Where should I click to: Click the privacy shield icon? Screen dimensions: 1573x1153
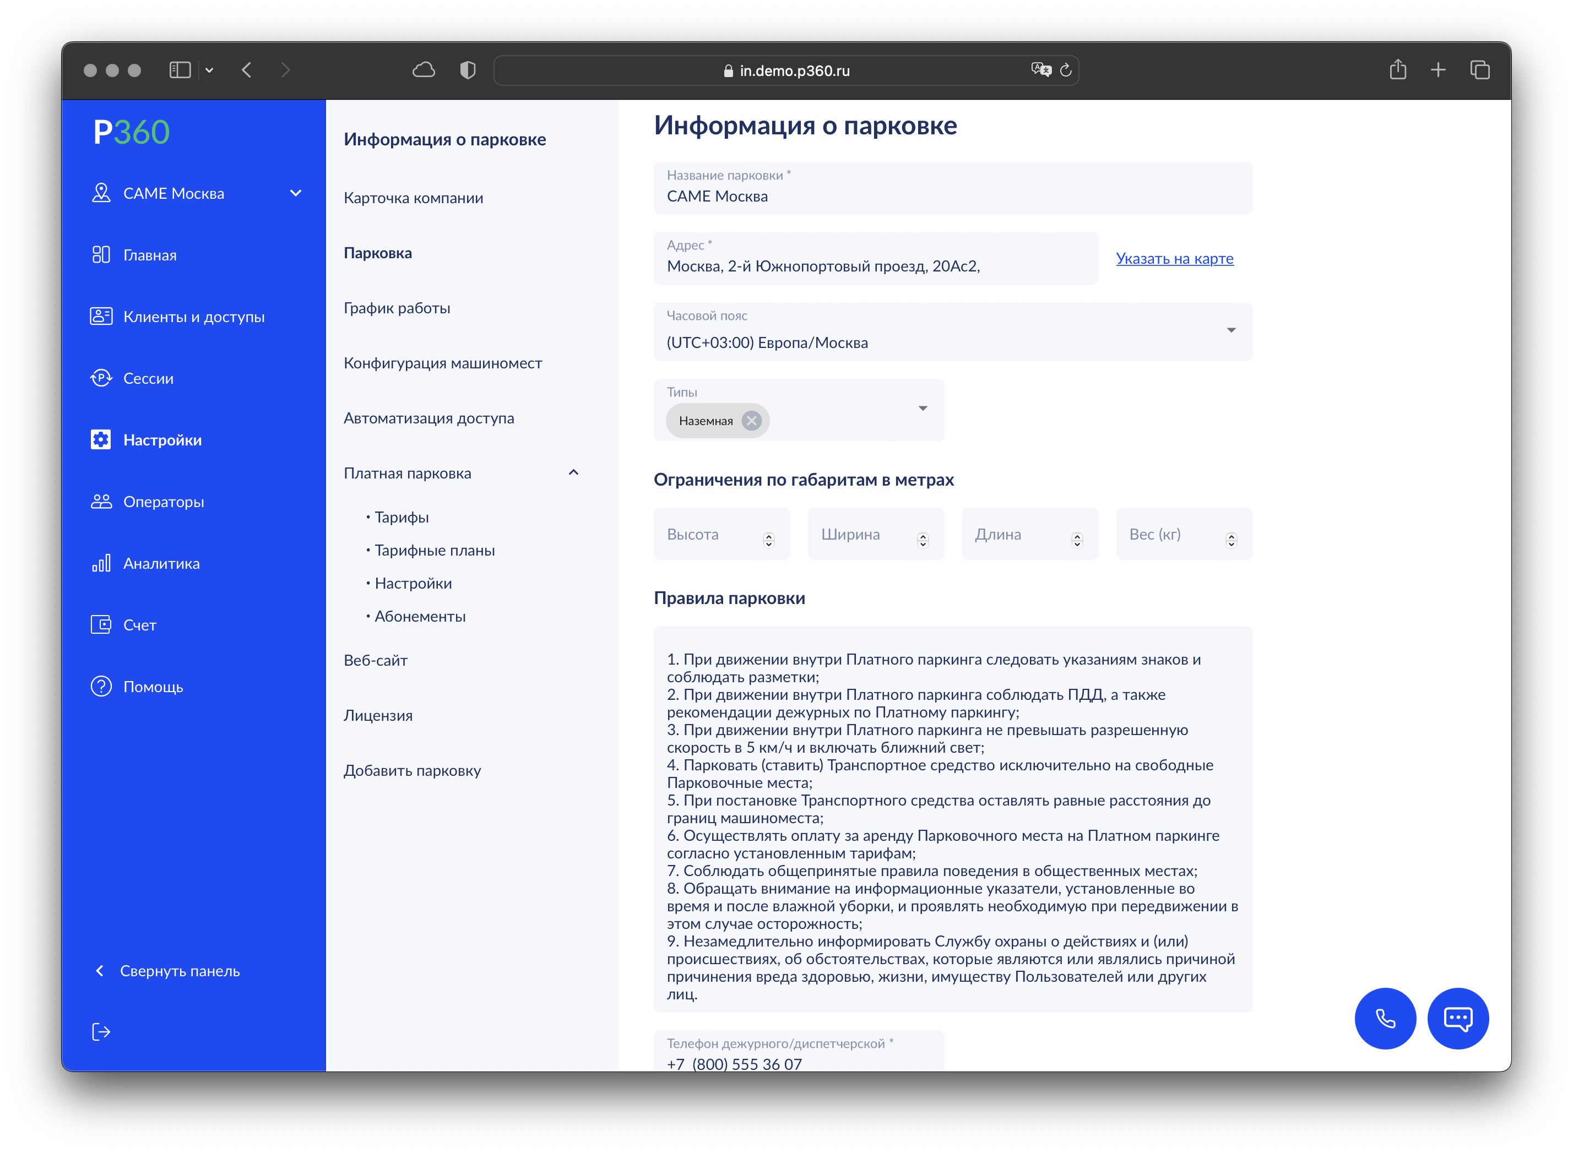[468, 70]
